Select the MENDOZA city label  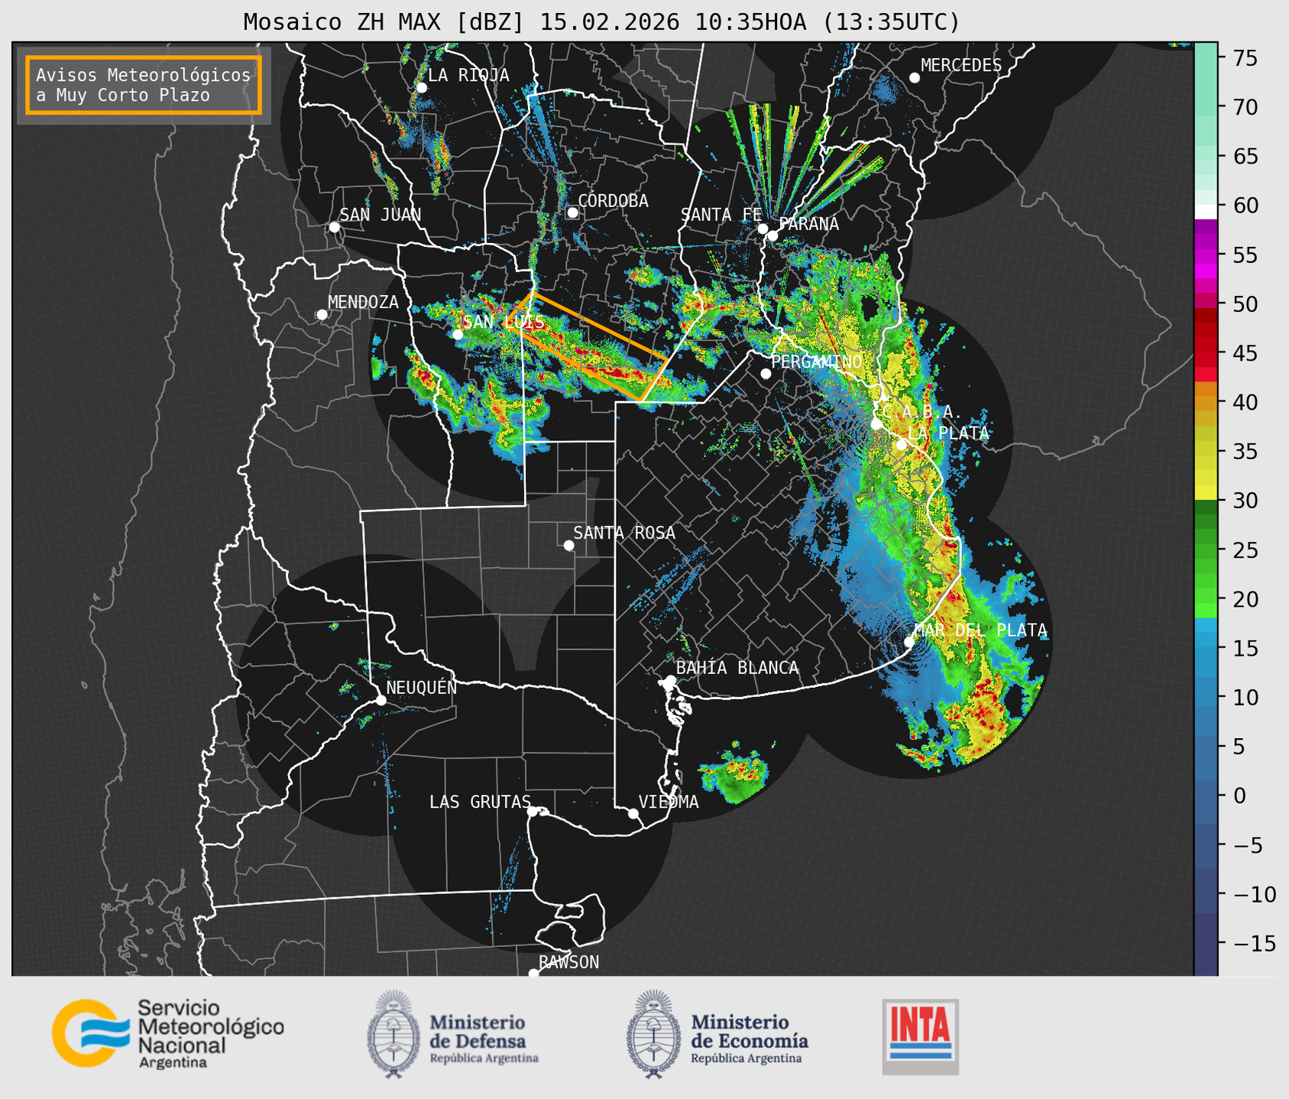pyautogui.click(x=363, y=302)
